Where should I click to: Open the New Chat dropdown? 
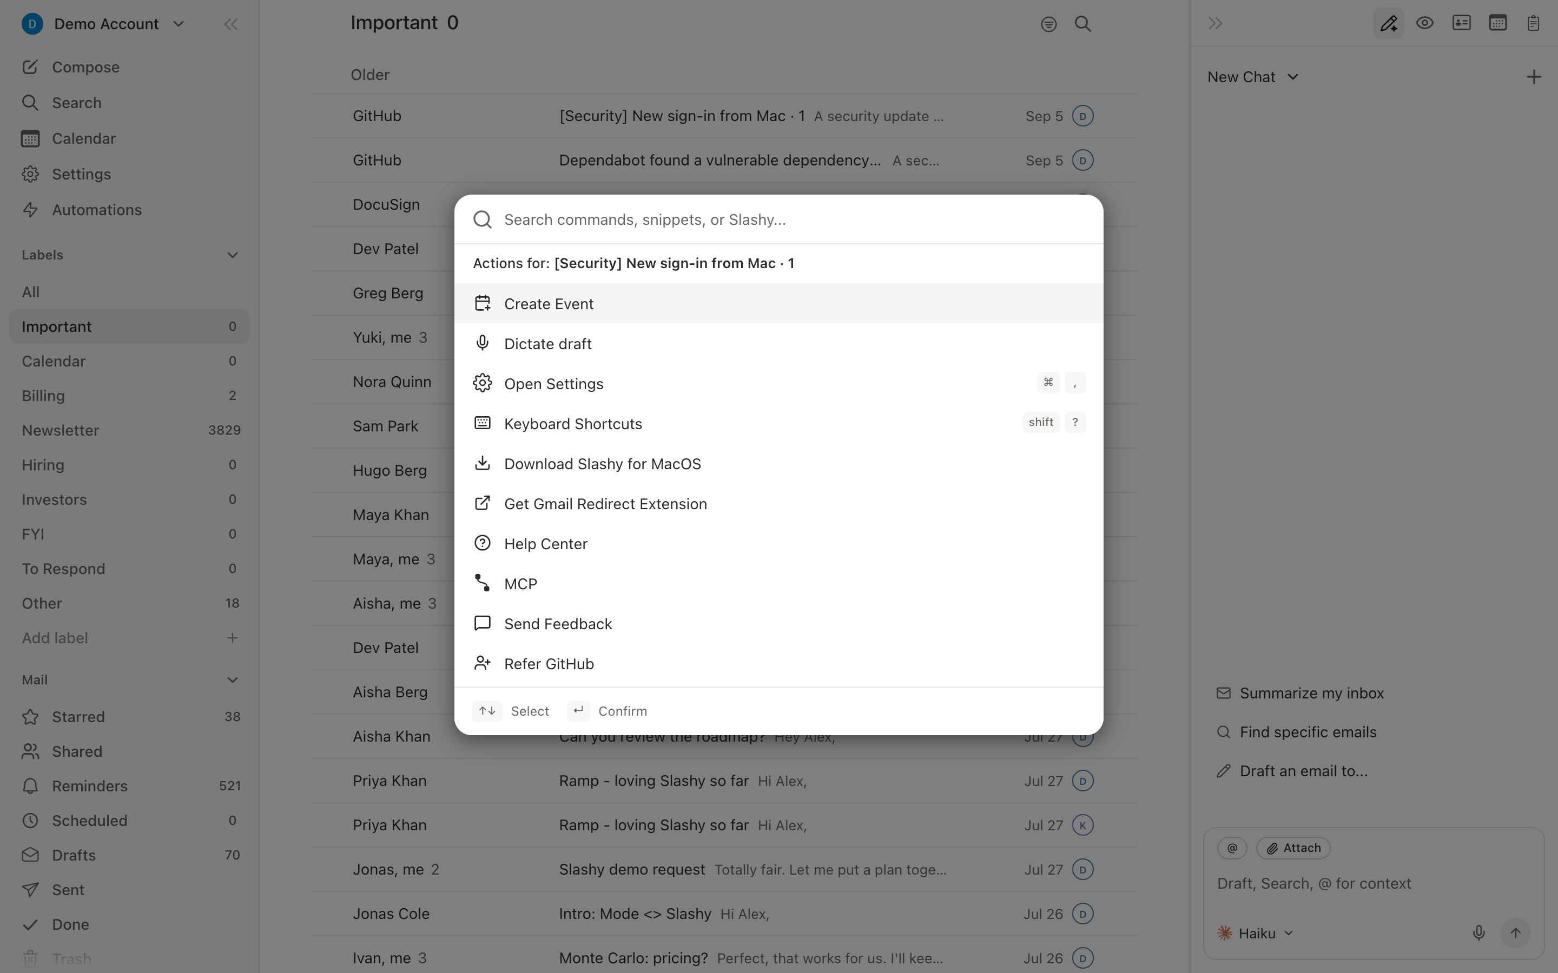tap(1252, 77)
